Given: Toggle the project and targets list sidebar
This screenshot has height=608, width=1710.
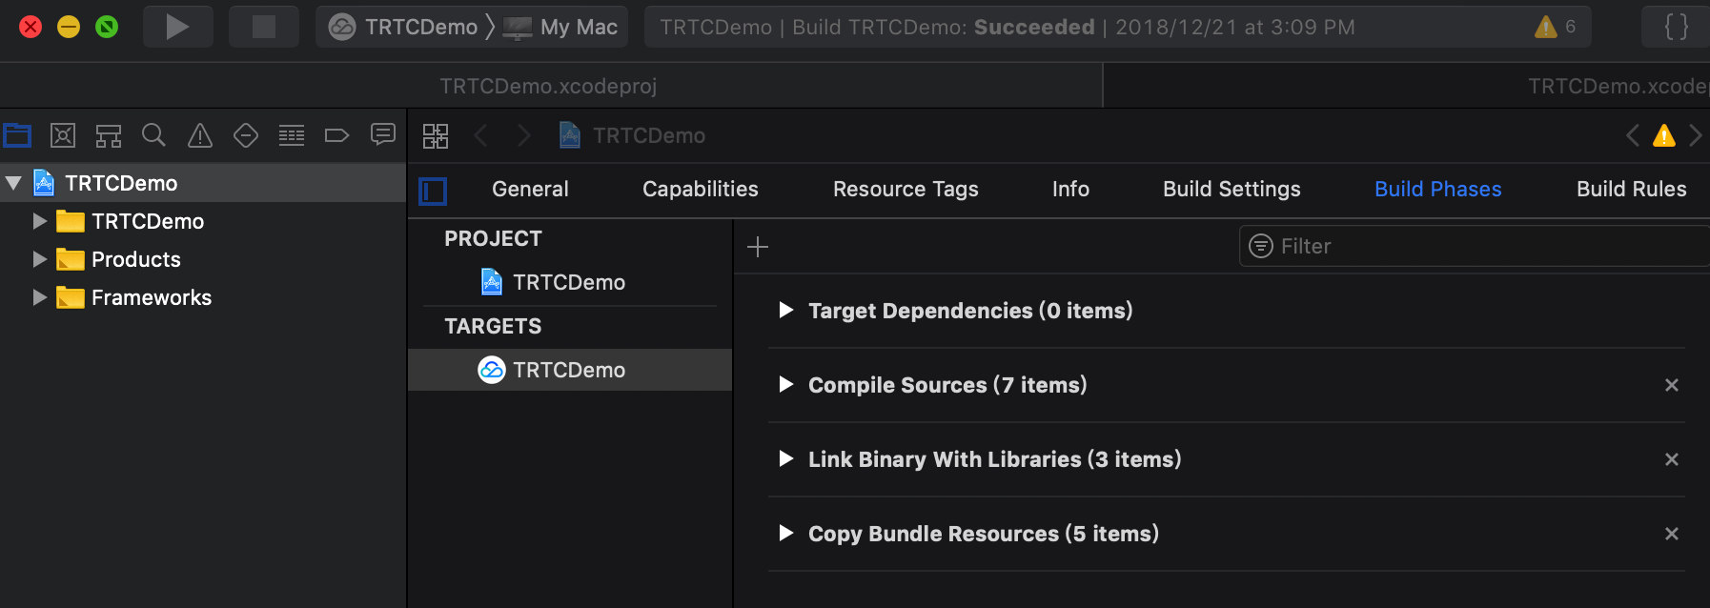Looking at the screenshot, I should pyautogui.click(x=433, y=192).
